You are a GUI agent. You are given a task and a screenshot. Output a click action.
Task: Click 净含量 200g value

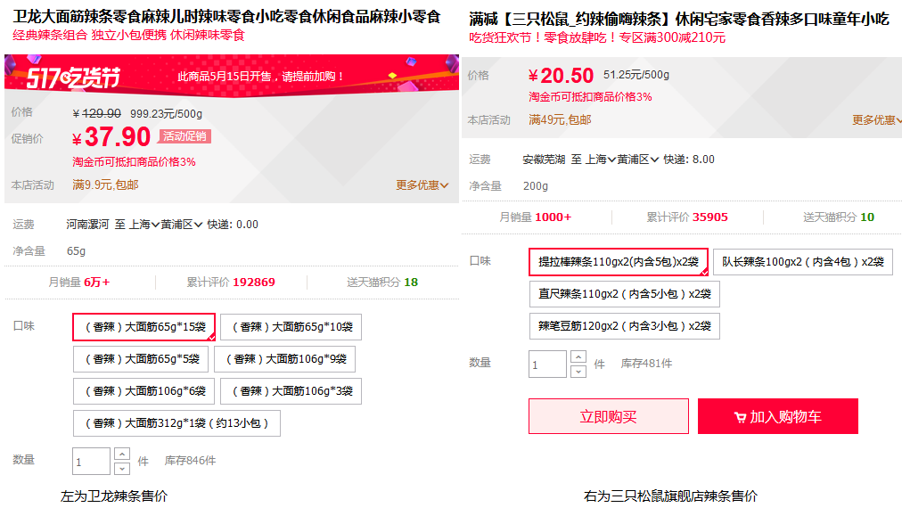click(536, 185)
